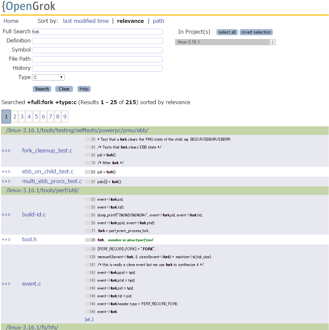Screen dimensions: 329x330
Task: Download tool.h with the D icon
Action: point(8,239)
